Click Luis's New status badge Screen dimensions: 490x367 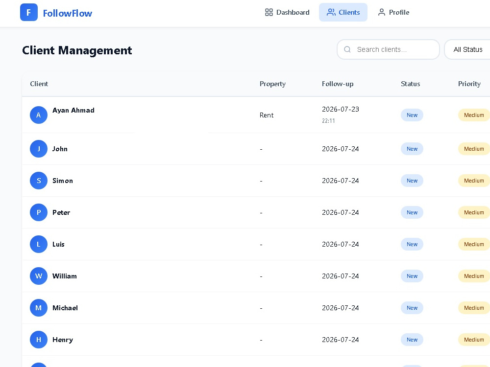pos(412,244)
